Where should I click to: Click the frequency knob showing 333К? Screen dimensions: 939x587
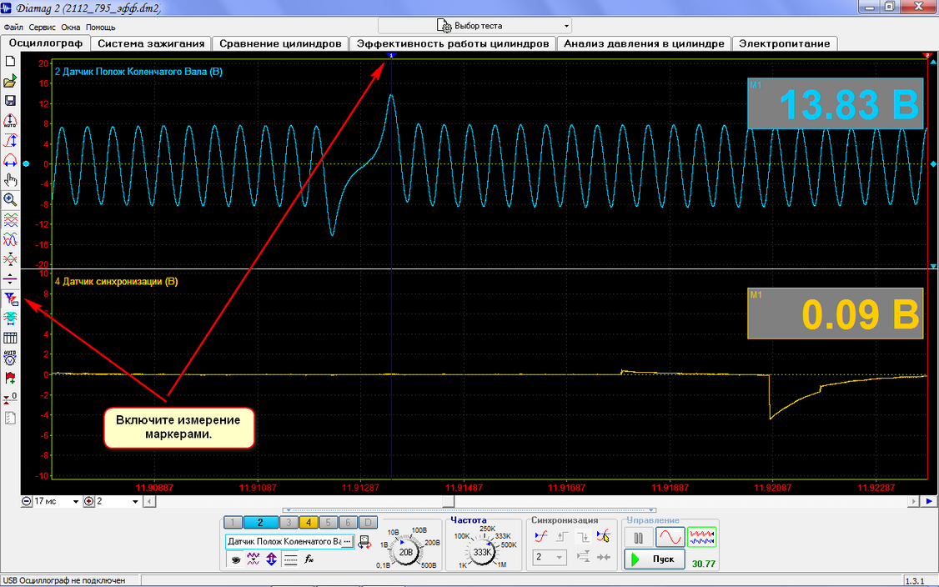pyautogui.click(x=482, y=552)
